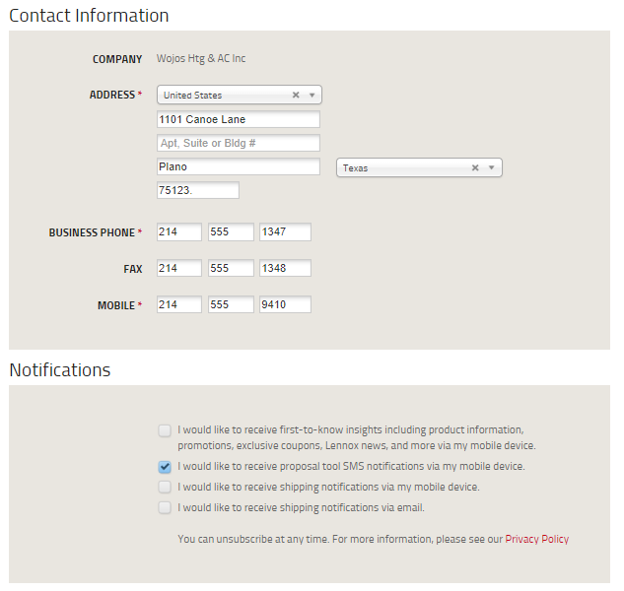Click the 1101 Canoe Lane address field
Viewport: 624px width, 591px height.
pyautogui.click(x=238, y=119)
